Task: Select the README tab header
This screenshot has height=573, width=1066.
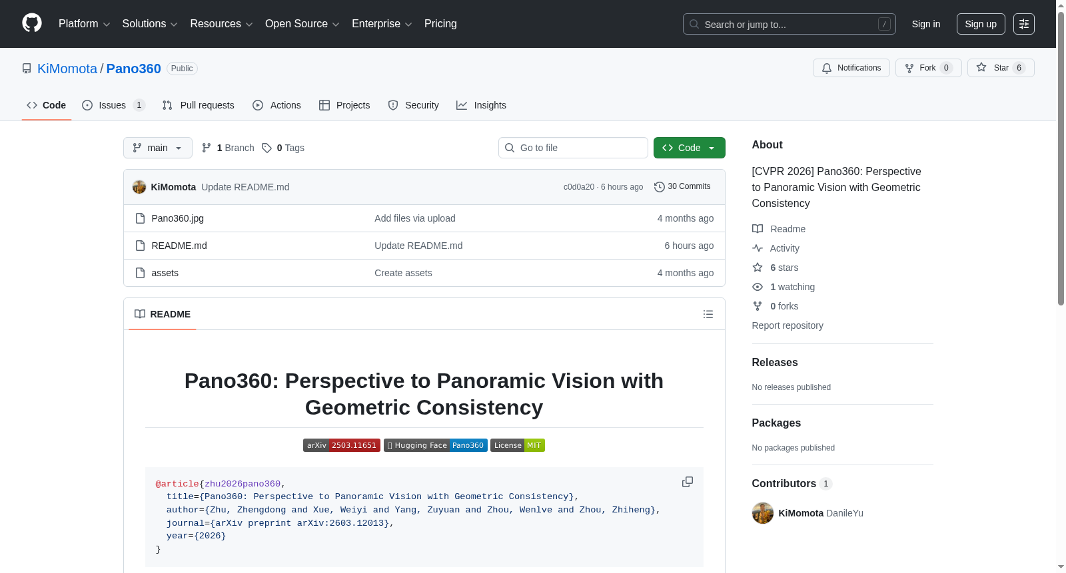Action: coord(163,314)
